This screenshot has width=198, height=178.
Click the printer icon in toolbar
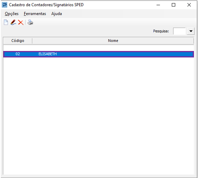click(30, 22)
